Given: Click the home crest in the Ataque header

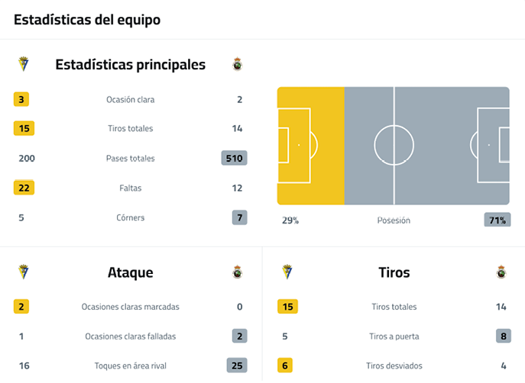Looking at the screenshot, I should [x=22, y=272].
